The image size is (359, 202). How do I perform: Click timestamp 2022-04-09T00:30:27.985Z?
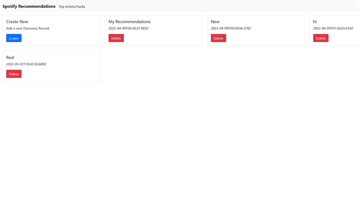[x=128, y=29]
